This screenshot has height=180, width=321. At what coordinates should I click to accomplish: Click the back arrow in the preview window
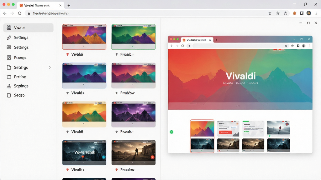coord(172,46)
